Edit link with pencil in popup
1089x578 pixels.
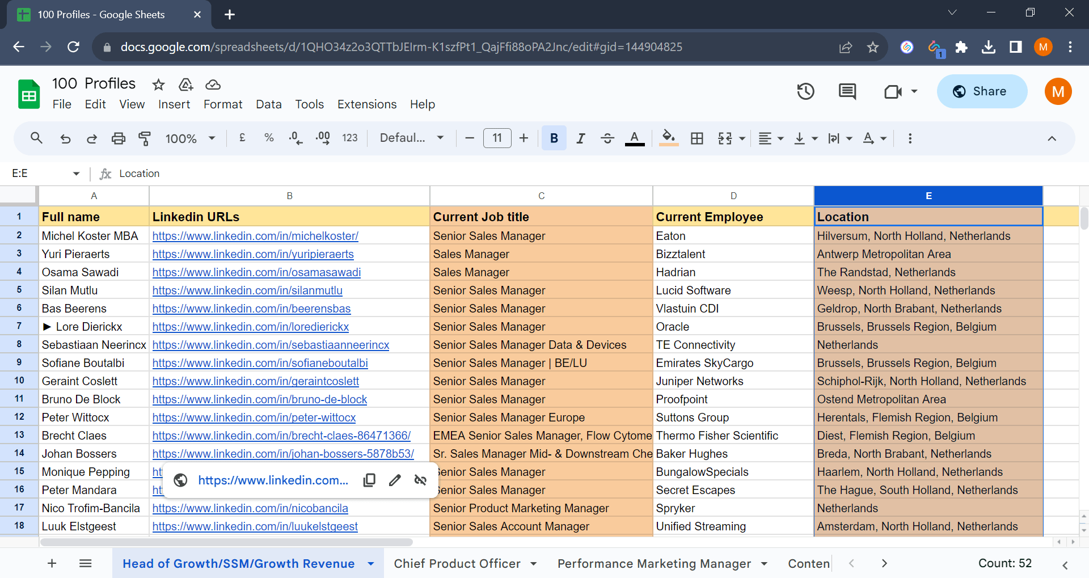click(395, 480)
